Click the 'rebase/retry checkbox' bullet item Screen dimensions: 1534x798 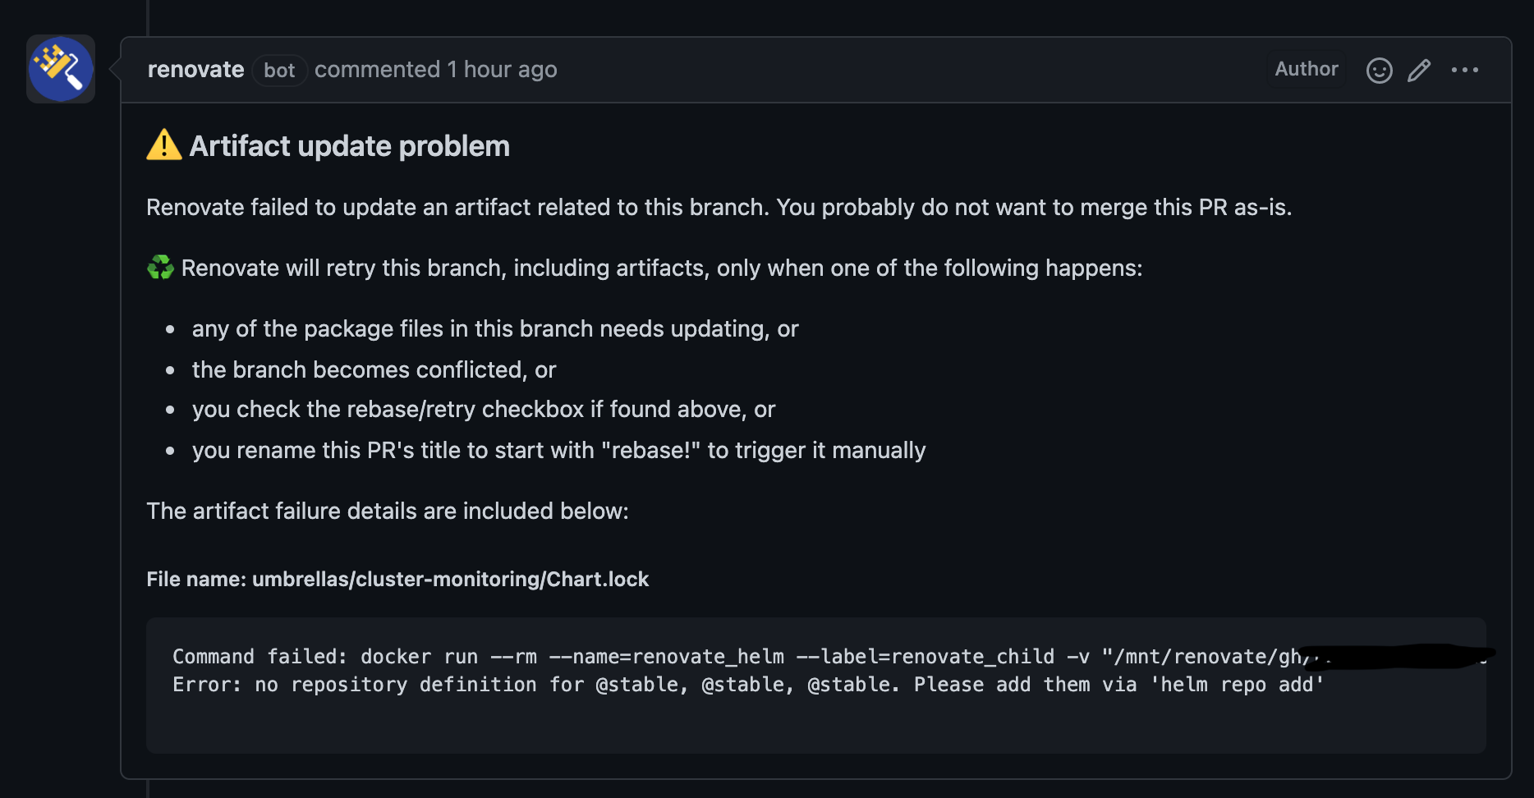click(x=484, y=410)
